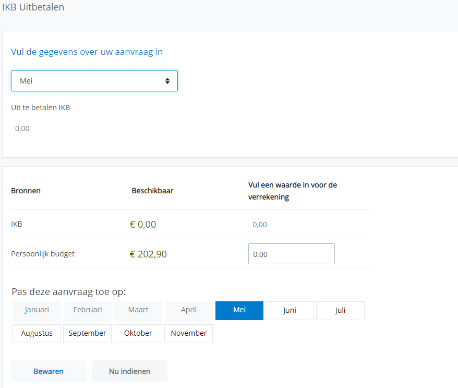Select the Januari month button
Image resolution: width=458 pixels, height=388 pixels.
[37, 310]
